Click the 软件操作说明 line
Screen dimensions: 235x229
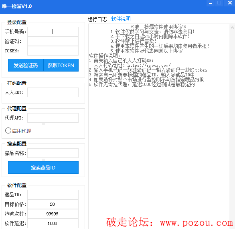[104, 56]
